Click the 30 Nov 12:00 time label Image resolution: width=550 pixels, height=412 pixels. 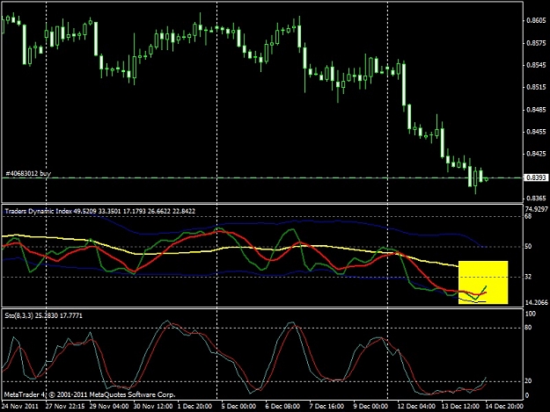[x=153, y=407]
